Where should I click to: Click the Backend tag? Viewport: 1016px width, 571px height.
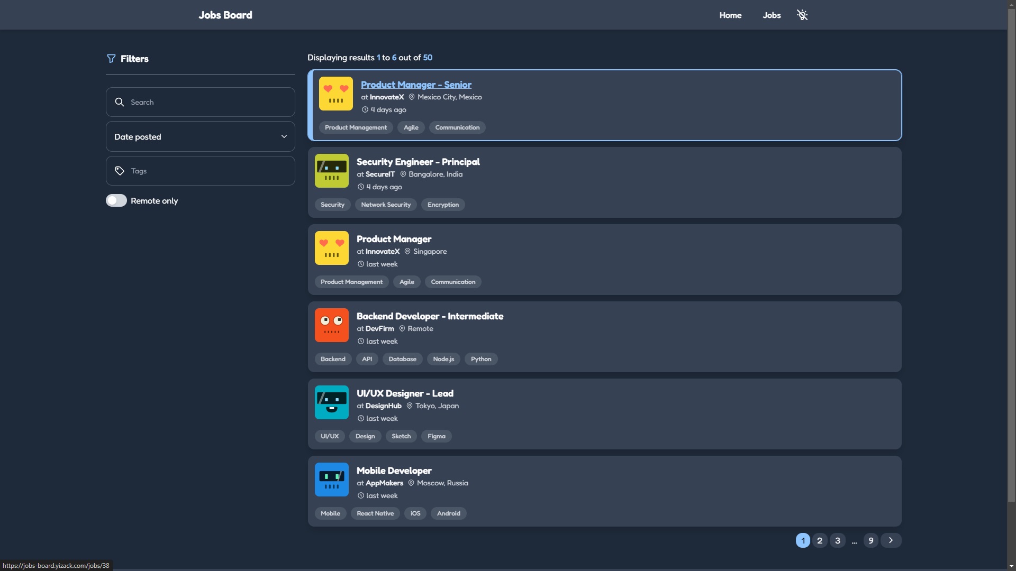[333, 359]
